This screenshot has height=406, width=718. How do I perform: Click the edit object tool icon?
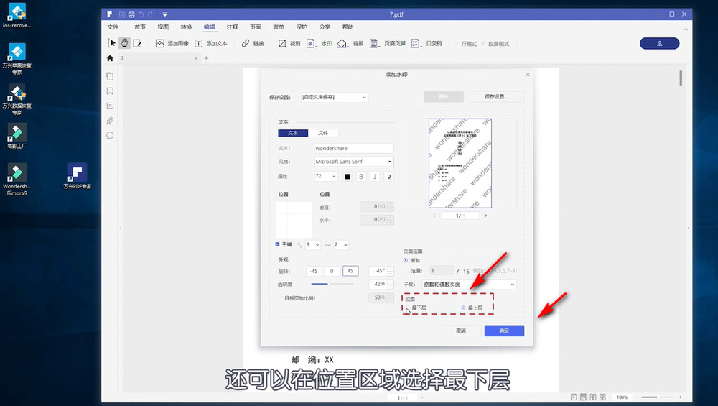[x=137, y=43]
